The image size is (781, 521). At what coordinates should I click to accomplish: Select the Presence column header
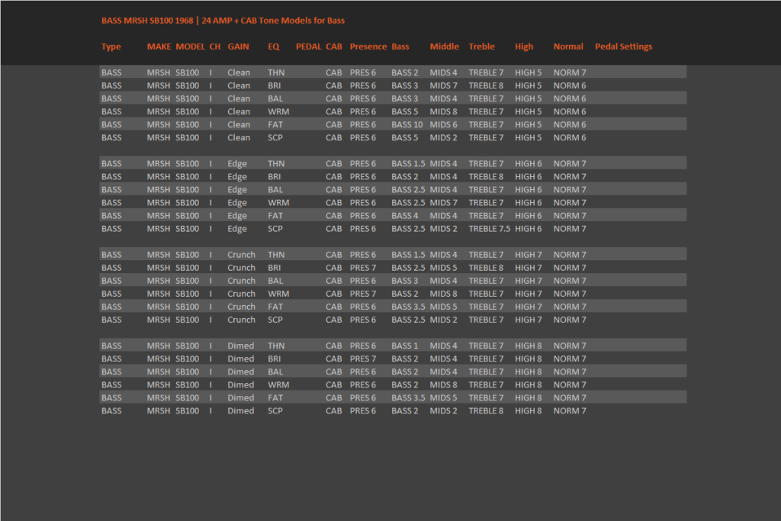368,47
